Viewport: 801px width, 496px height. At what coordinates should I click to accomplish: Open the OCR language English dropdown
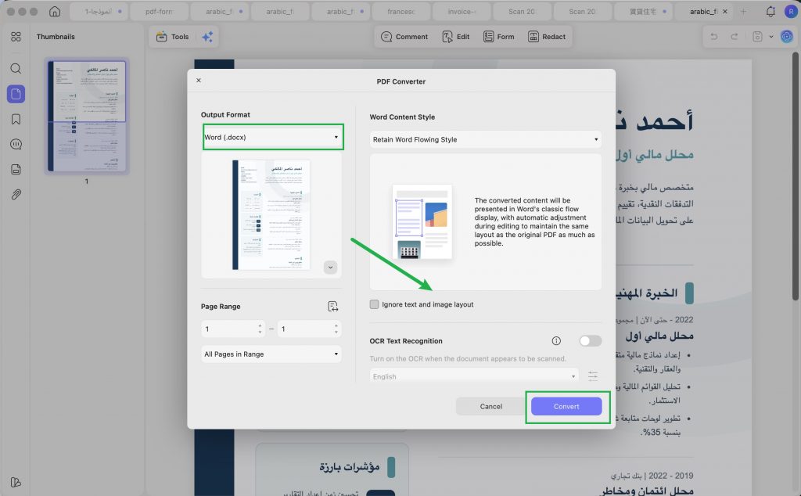point(474,376)
